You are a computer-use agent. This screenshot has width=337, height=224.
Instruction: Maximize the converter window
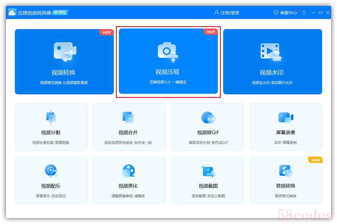(x=321, y=13)
